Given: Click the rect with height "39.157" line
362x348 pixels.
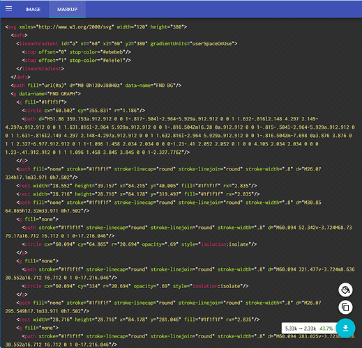Looking at the screenshot, I should 137,186.
